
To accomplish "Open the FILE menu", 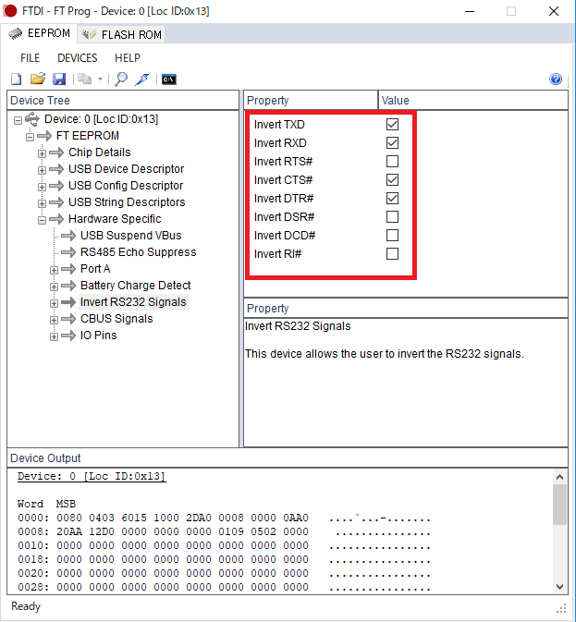I will click(31, 58).
